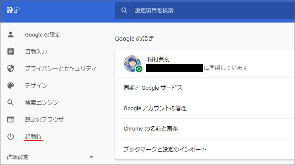This screenshot has height=165, width=295.
Task: Open Chrome の名前と画像 row
Action: 205,129
